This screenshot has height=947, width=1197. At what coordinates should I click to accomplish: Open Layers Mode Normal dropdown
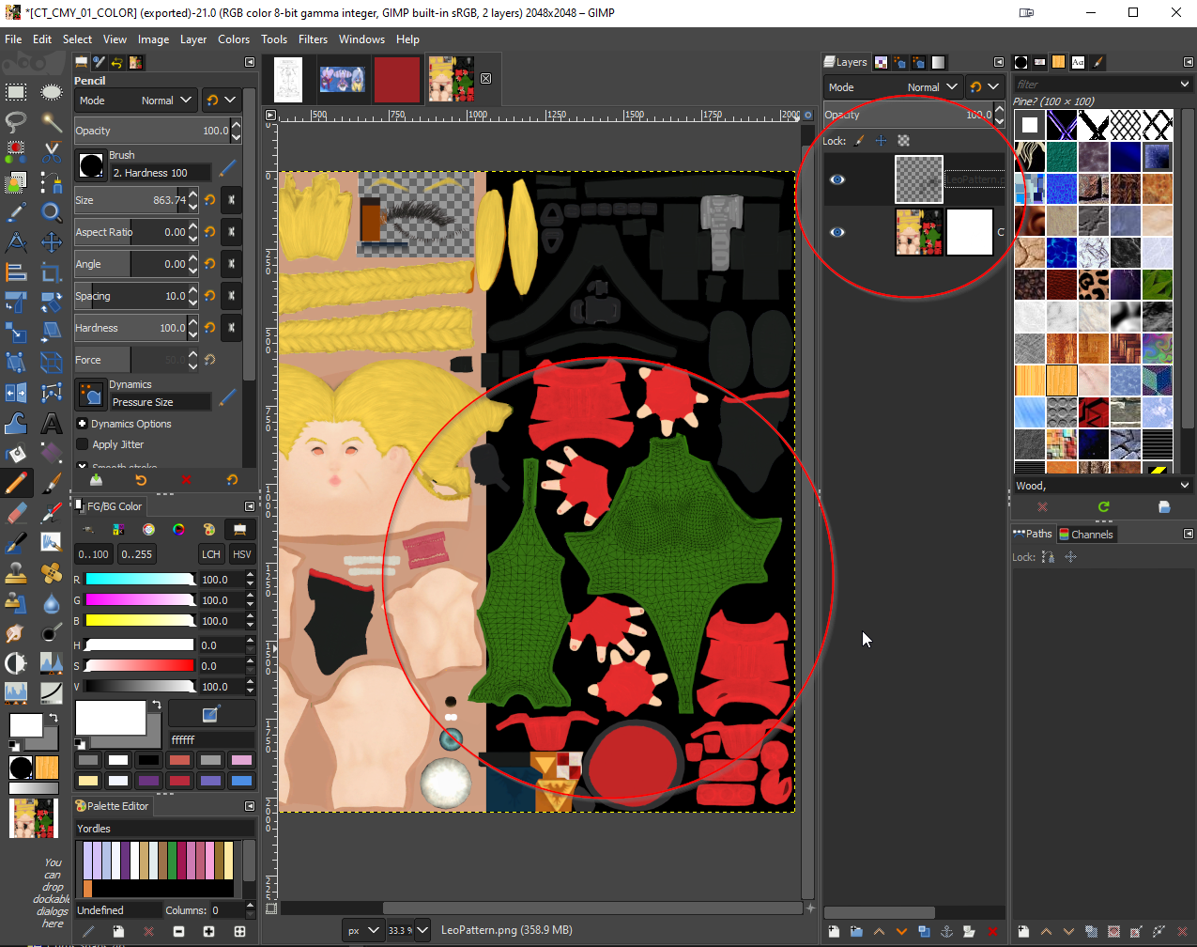(893, 87)
